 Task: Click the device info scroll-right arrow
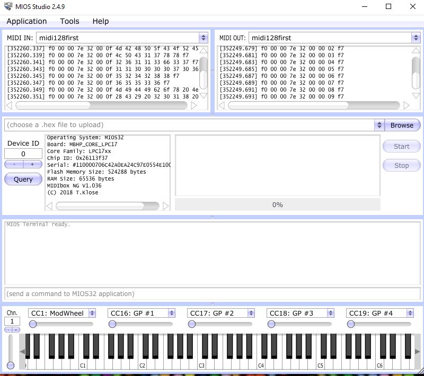click(166, 206)
